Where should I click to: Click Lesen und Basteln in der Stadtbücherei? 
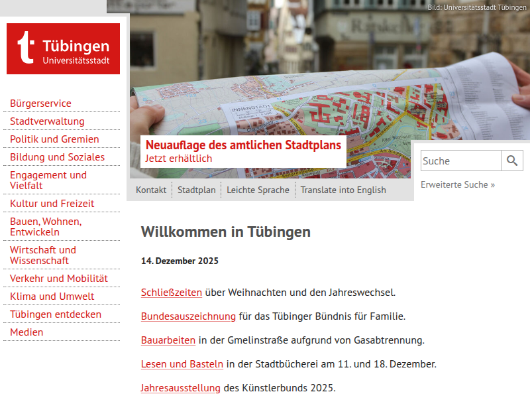[x=182, y=364]
